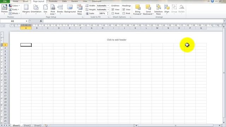This screenshot has width=226, height=127.
Task: Toggle the Gridlines View checkbox
Action: (x=113, y=10)
